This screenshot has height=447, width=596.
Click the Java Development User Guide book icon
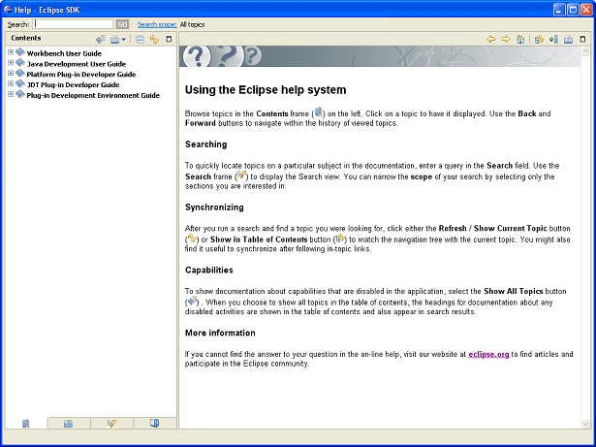pyautogui.click(x=20, y=63)
